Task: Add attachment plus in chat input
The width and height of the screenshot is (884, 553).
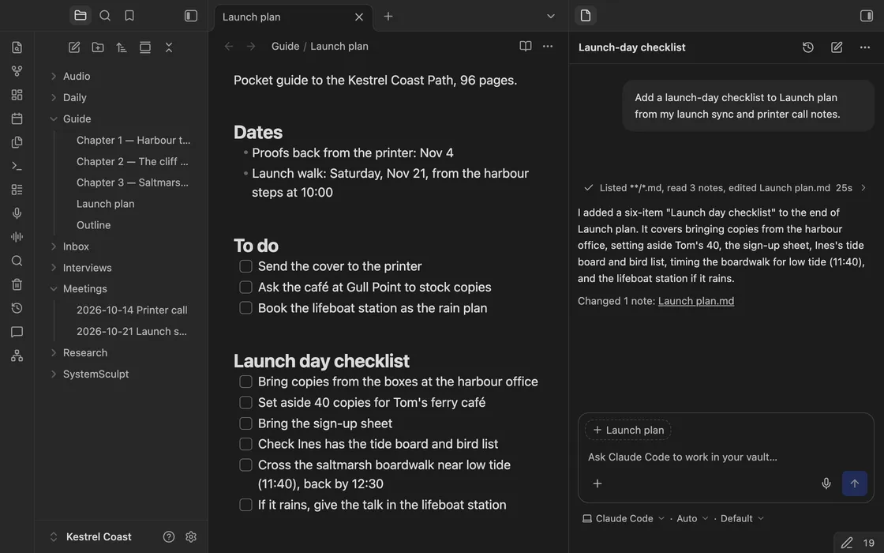Action: point(597,483)
